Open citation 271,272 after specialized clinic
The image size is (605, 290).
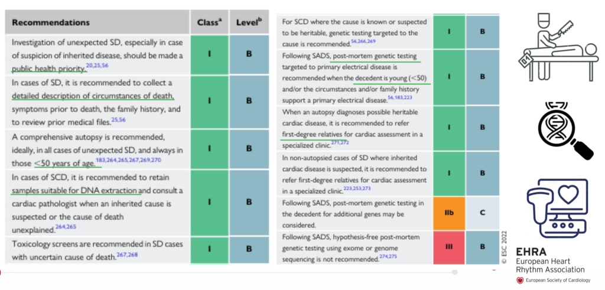(x=340, y=143)
